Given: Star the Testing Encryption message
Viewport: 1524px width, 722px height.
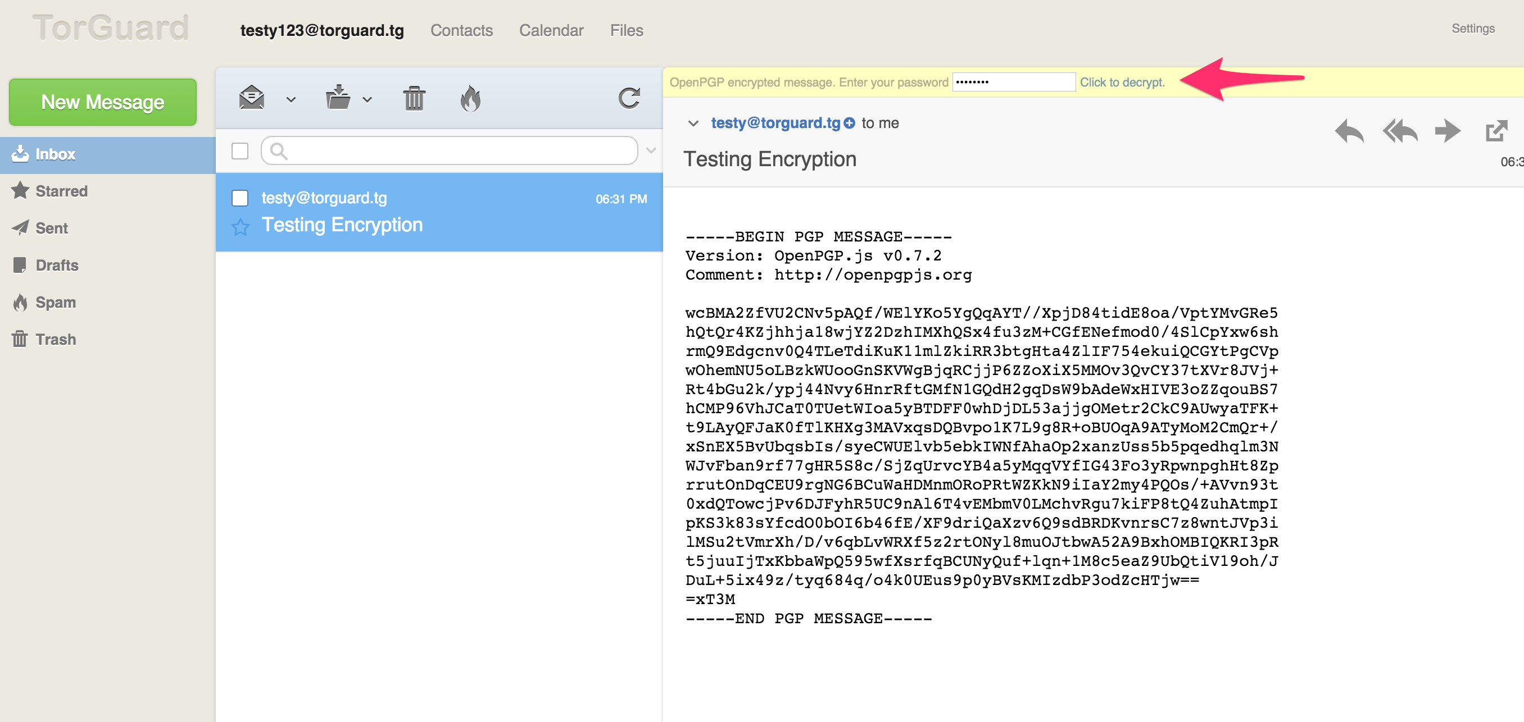Looking at the screenshot, I should 240,226.
